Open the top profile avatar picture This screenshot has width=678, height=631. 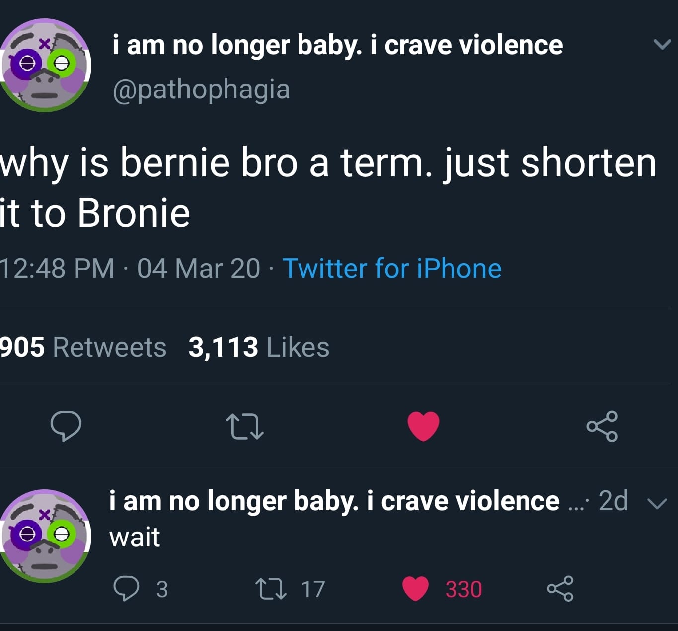(45, 65)
